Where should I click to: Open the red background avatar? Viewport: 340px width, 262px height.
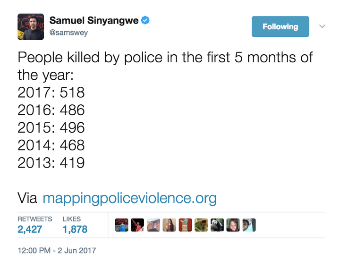tap(185, 225)
